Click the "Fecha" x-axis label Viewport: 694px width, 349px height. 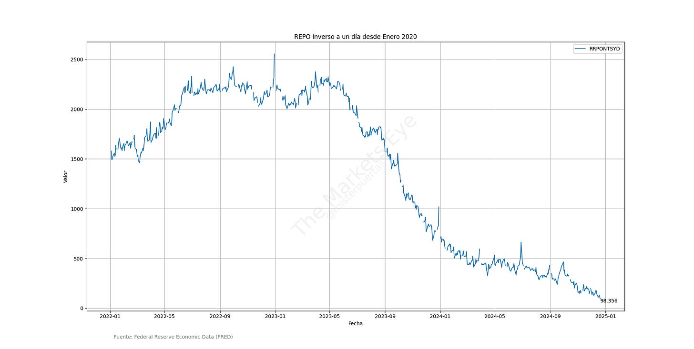click(x=356, y=323)
